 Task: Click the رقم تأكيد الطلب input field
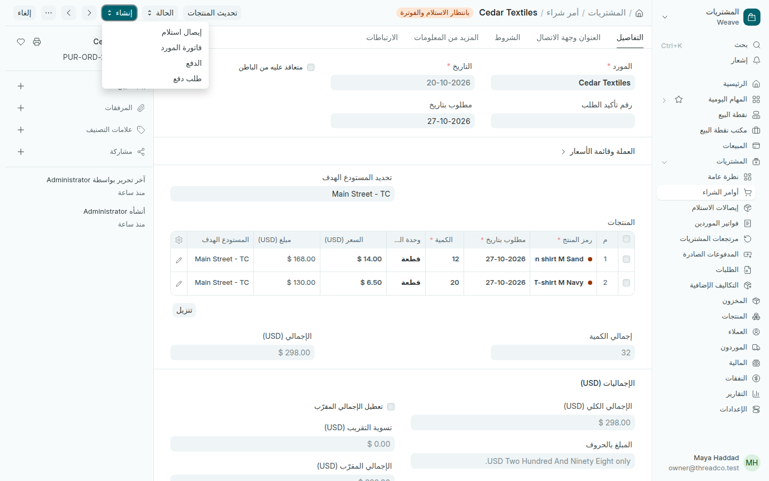tap(563, 121)
